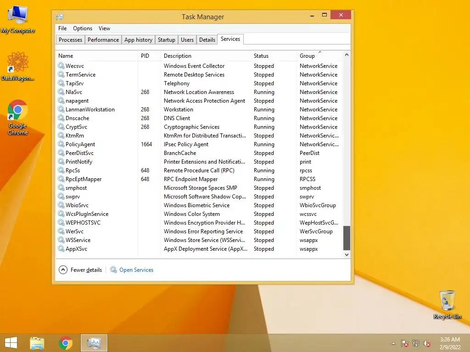Open Chrome from the taskbar
The height and width of the screenshot is (352, 470).
65,343
